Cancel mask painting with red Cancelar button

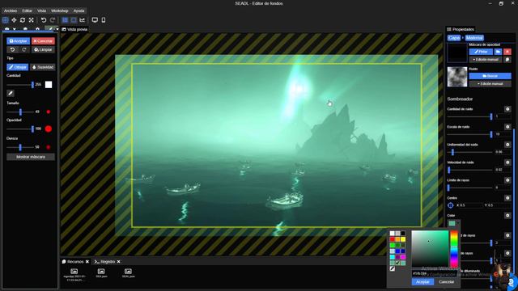coord(43,41)
